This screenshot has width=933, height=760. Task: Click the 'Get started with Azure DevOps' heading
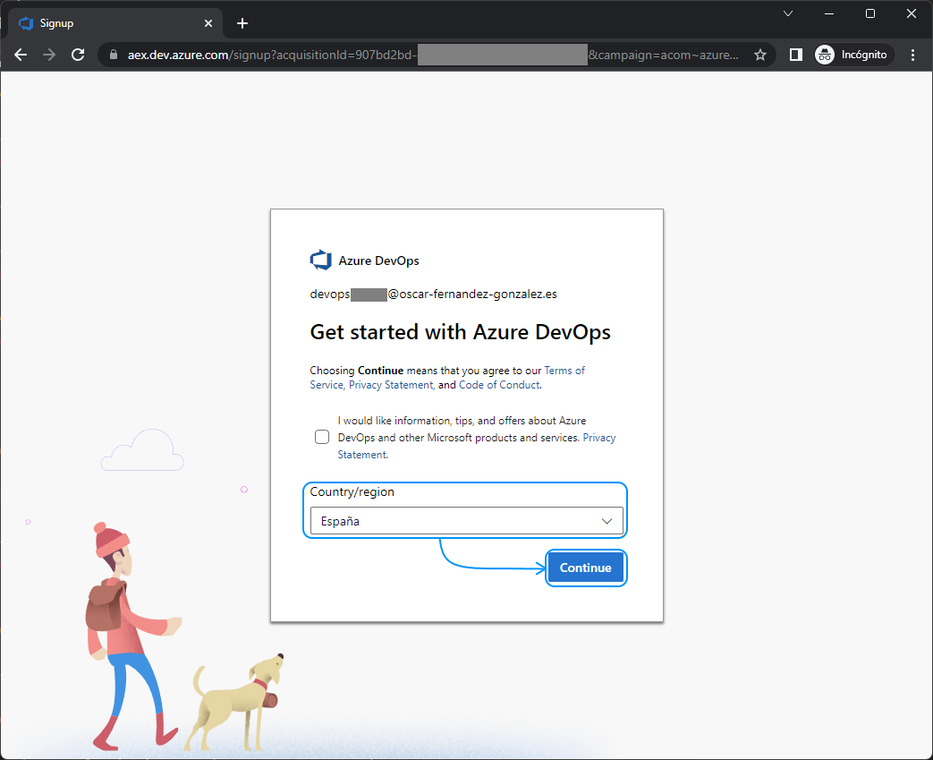(460, 332)
